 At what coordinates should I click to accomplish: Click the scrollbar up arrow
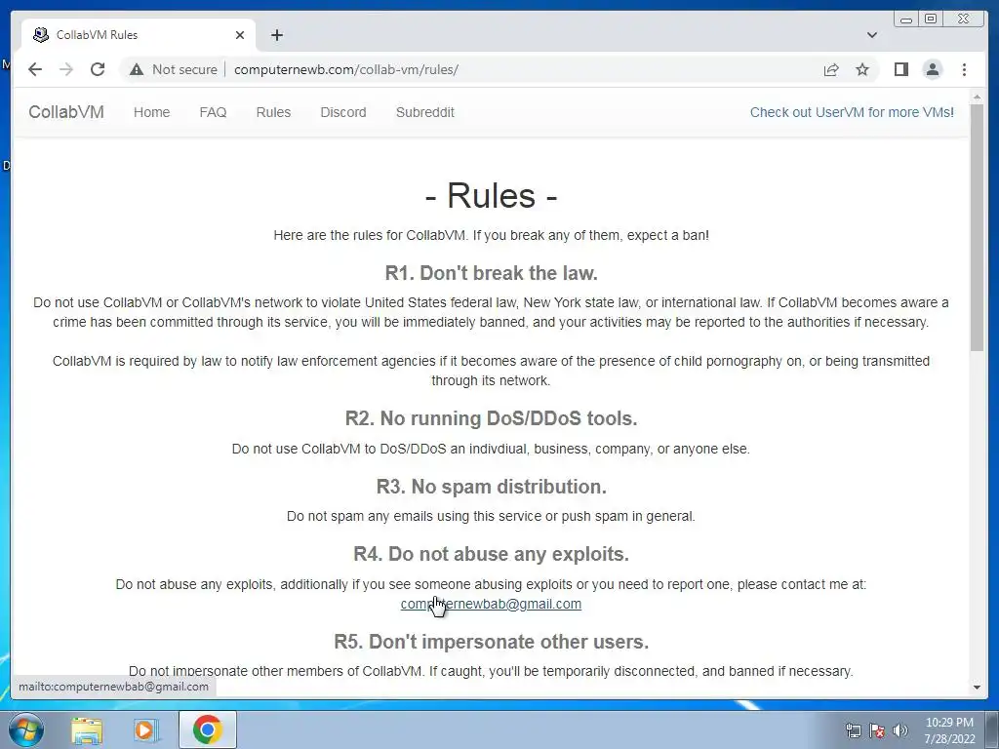click(x=977, y=98)
